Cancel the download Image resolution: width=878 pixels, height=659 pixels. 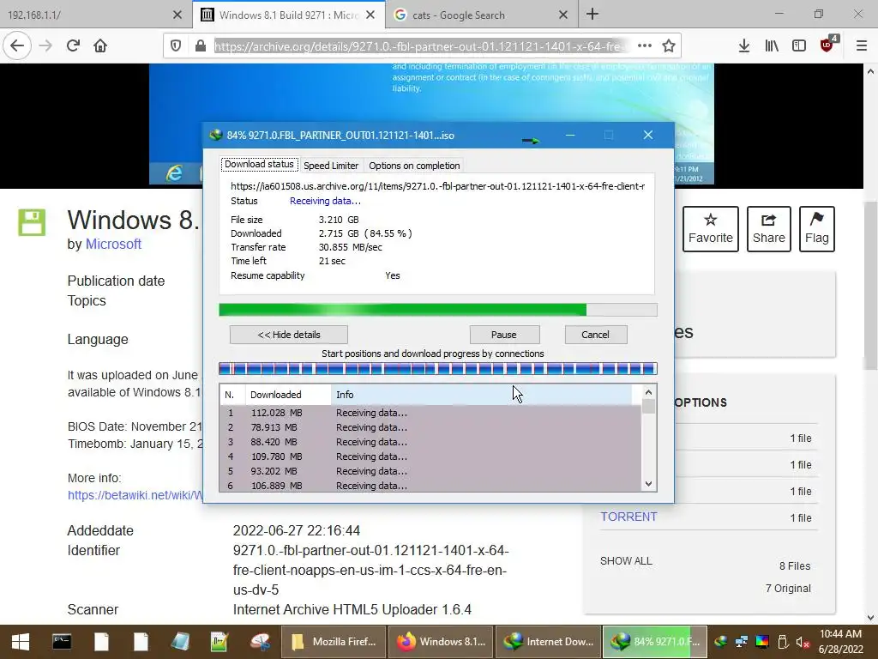point(595,335)
